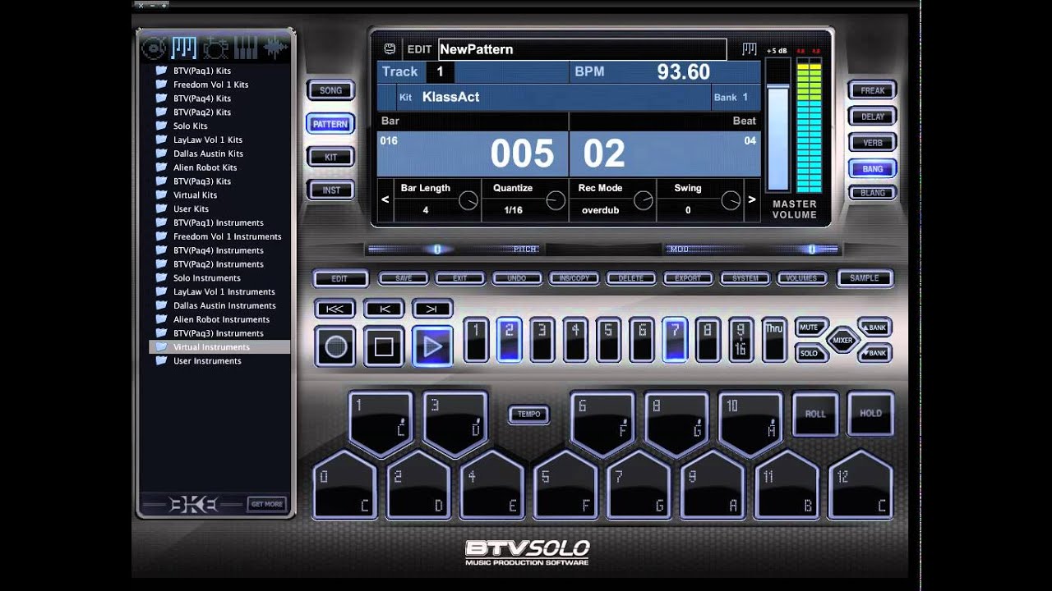Image resolution: width=1052 pixels, height=591 pixels.
Task: Tap pad 1 C sharp
Action: pyautogui.click(x=381, y=424)
